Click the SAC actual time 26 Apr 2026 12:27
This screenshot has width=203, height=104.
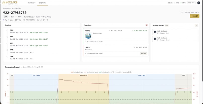click(39, 39)
